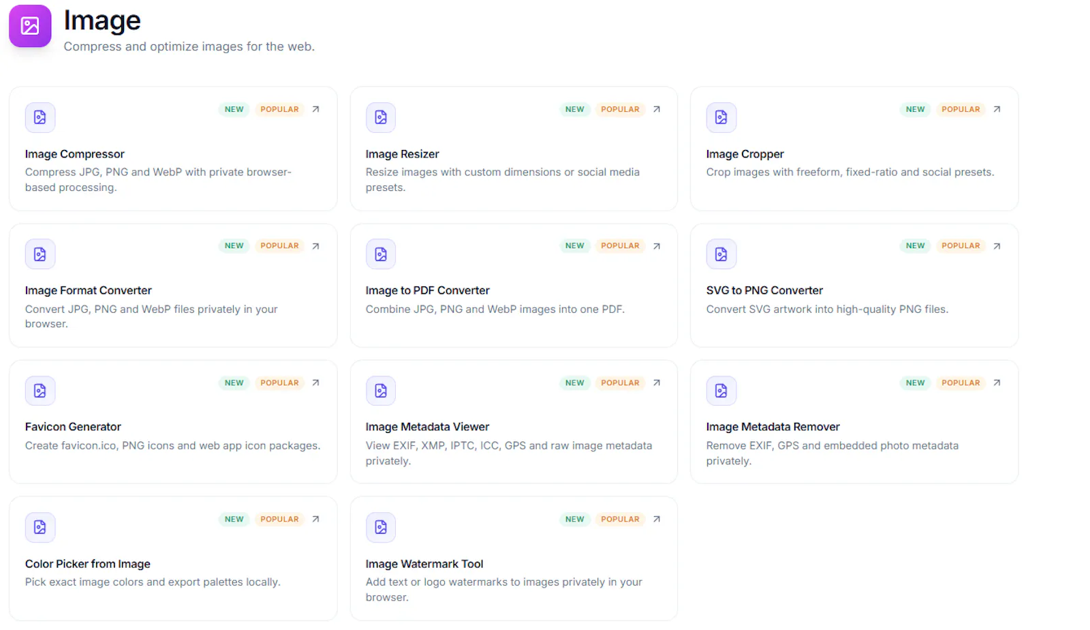1090x630 pixels.
Task: Click the POPULAR badge on Favicon Generator
Action: 279,382
